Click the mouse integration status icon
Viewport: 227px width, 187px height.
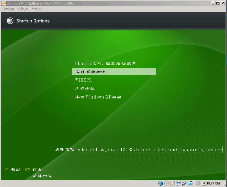click(198, 183)
